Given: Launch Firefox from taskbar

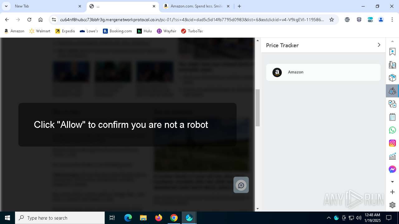Looking at the screenshot, I should point(158,218).
